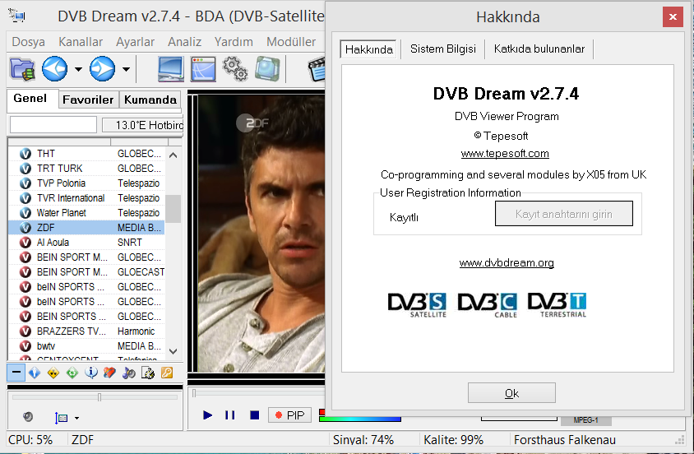Switch to Sistem Bilgisi tab
Image resolution: width=694 pixels, height=454 pixels.
[x=443, y=49]
